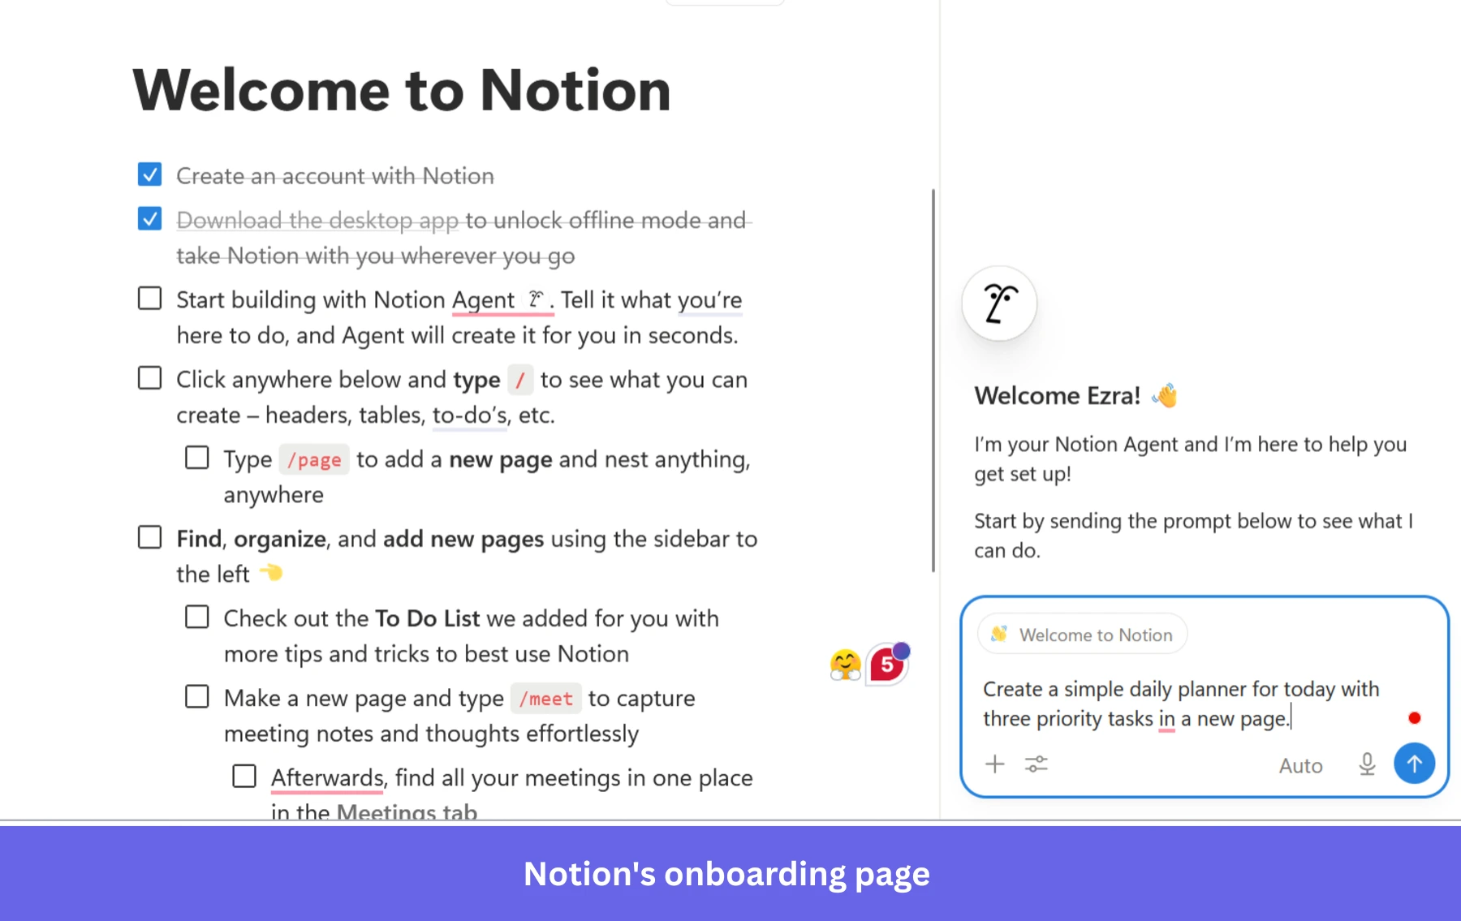Click the pointing hand emoji after 'the left'

[x=271, y=573]
